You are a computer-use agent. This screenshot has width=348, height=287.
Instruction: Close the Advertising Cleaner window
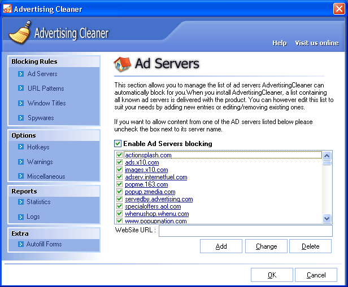point(339,9)
